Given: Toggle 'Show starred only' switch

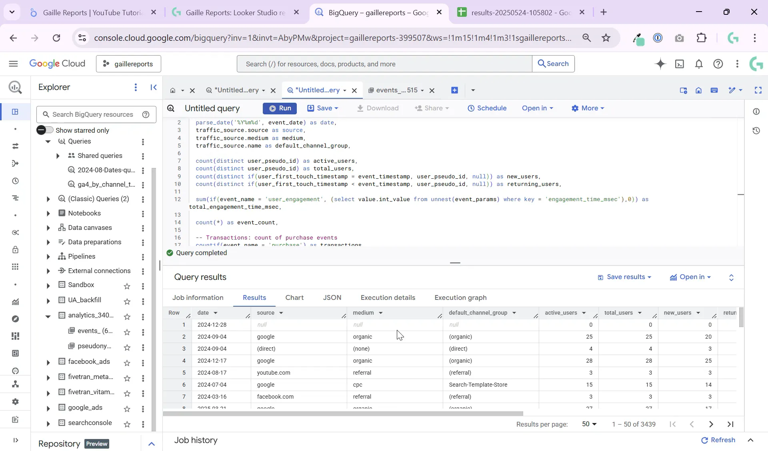Looking at the screenshot, I should coord(45,130).
